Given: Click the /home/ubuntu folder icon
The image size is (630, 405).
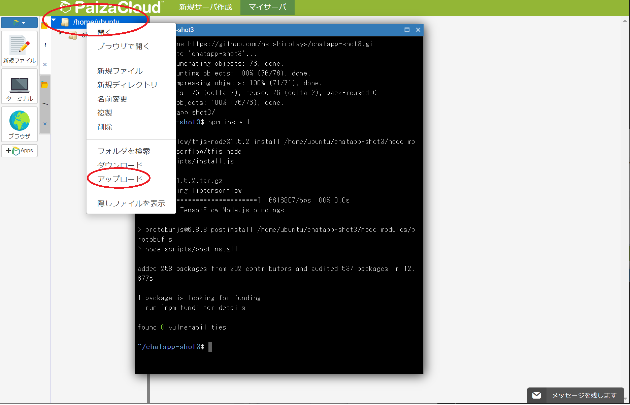Looking at the screenshot, I should 65,22.
